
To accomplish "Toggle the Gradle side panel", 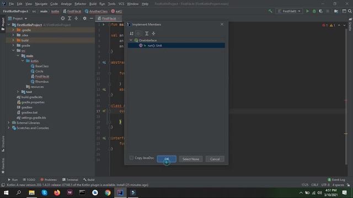I will tap(350, 24).
